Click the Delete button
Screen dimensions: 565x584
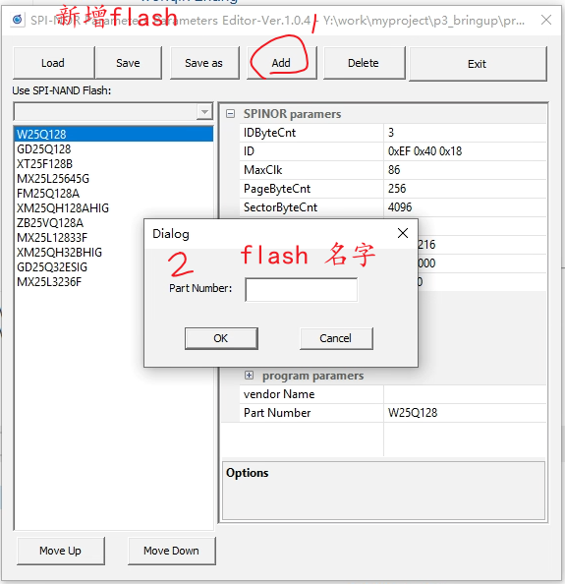click(364, 63)
